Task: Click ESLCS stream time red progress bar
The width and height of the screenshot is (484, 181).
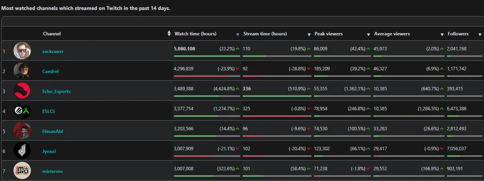Action: (277, 116)
